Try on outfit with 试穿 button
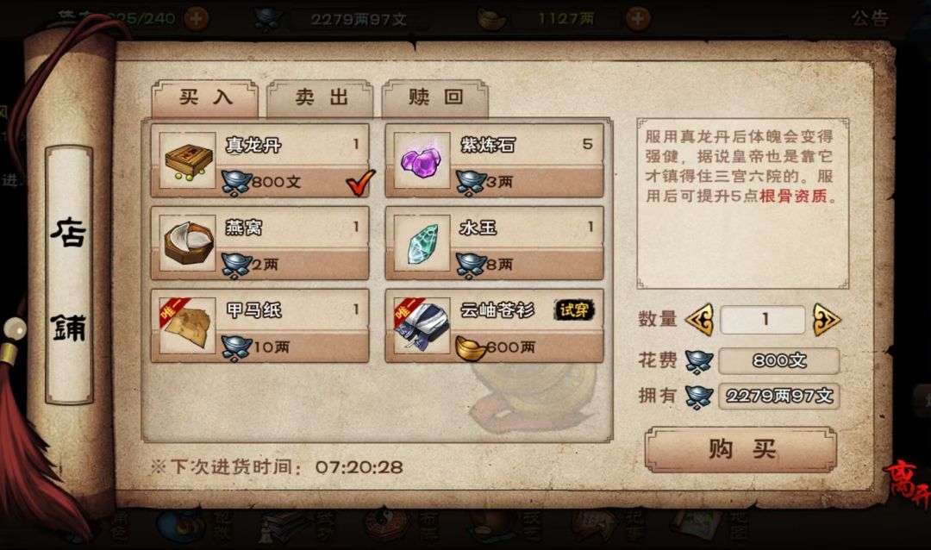Screen dimensions: 931x550 [573, 310]
